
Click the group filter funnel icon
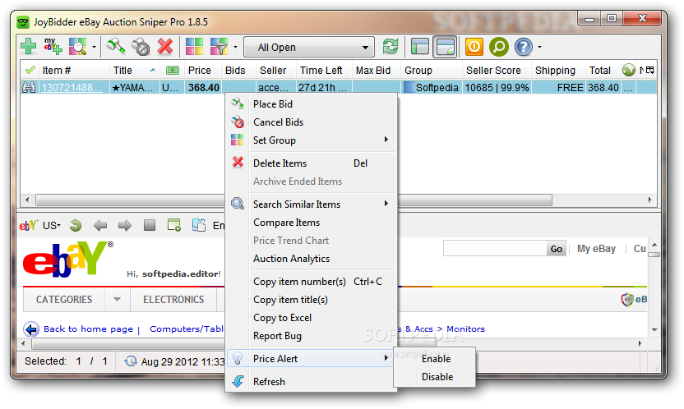tap(219, 47)
